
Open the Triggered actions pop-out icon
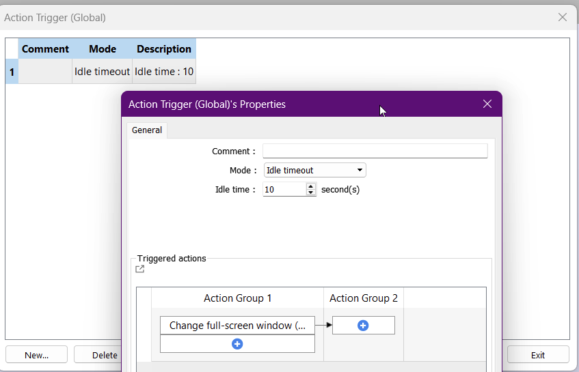tap(140, 269)
